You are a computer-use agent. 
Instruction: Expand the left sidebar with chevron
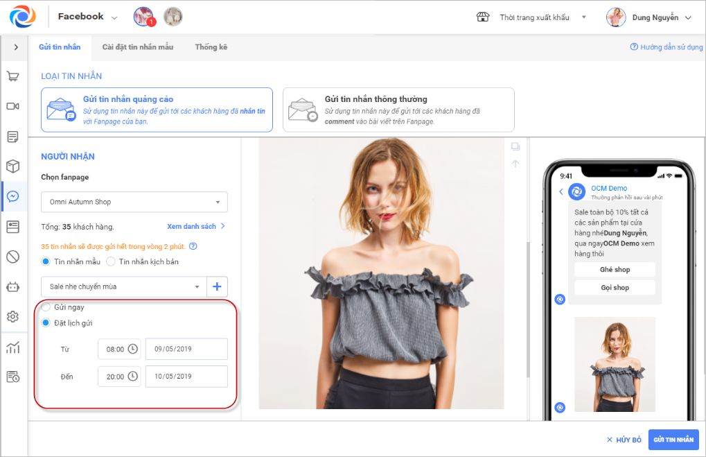tap(16, 47)
